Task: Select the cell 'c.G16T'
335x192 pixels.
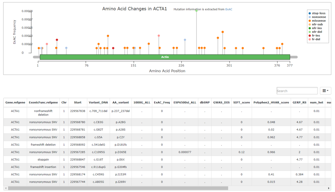Action: (98, 160)
